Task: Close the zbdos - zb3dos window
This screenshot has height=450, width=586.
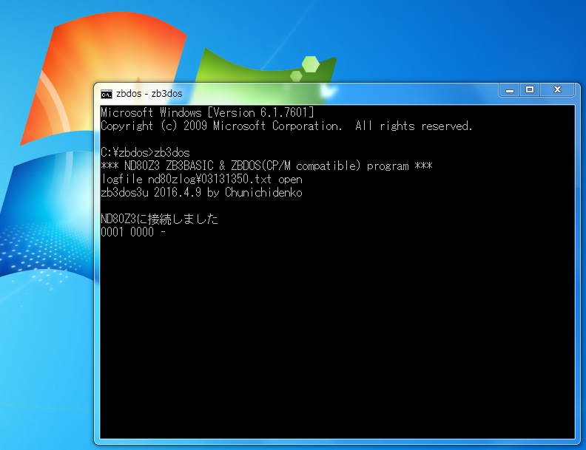Action: tap(557, 90)
